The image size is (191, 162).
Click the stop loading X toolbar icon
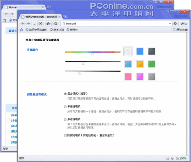click(40, 23)
